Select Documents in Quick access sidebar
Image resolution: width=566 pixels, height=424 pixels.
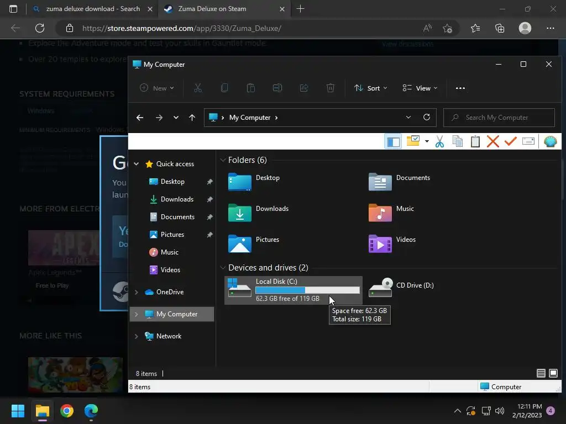177,216
